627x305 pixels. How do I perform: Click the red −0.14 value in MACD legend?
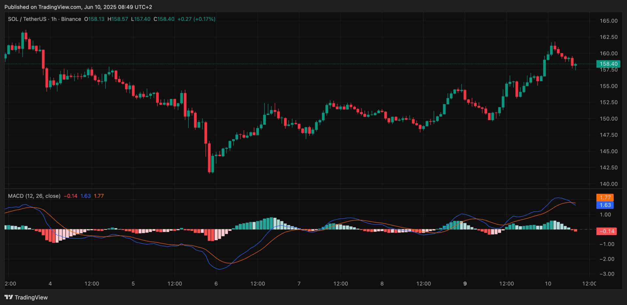71,196
